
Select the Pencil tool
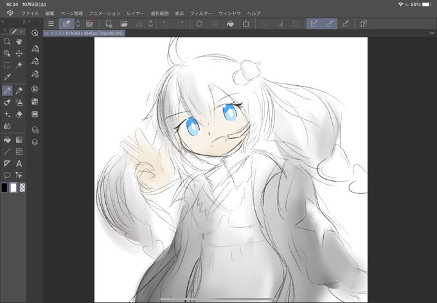pos(19,91)
